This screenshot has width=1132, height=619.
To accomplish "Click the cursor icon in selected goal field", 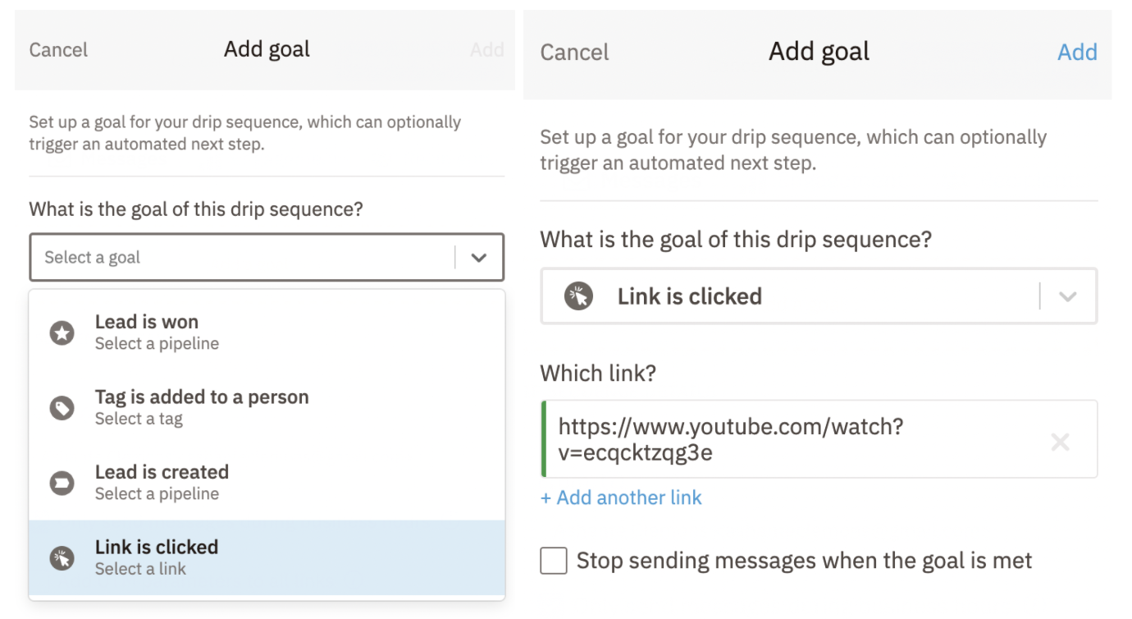I will (578, 296).
